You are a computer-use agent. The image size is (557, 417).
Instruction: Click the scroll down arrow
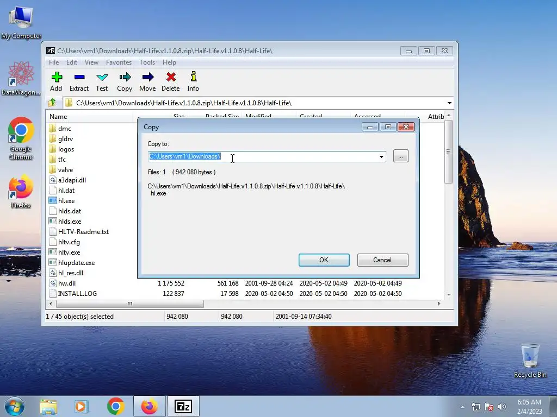point(449,294)
